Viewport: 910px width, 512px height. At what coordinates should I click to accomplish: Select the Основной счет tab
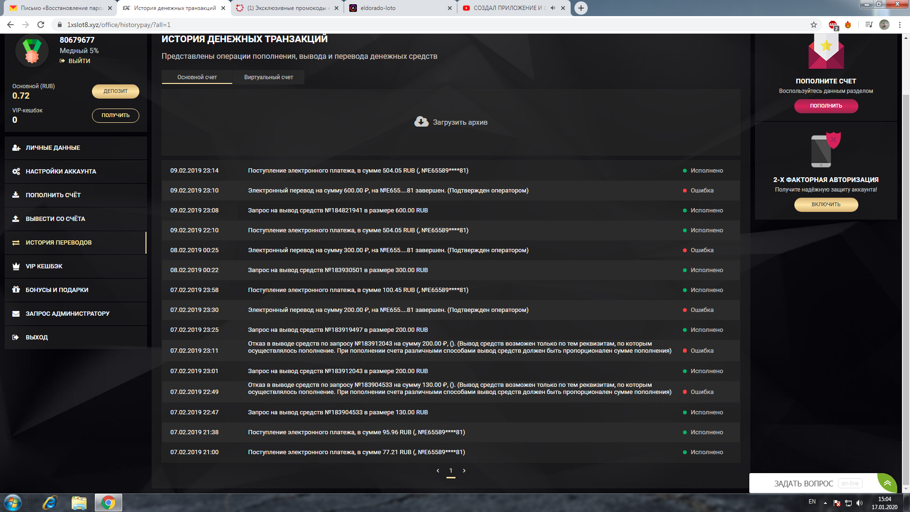point(197,77)
